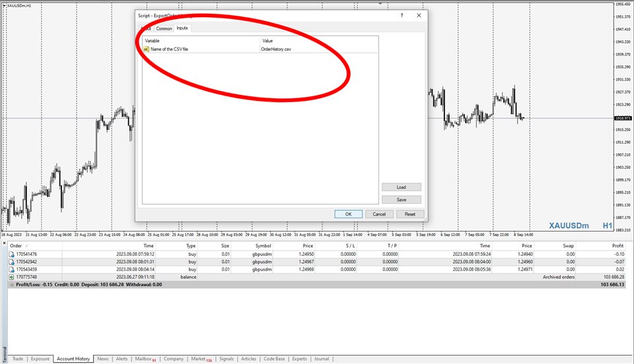
Task: Select the 'Name of the CSV file' row
Action: pos(260,49)
